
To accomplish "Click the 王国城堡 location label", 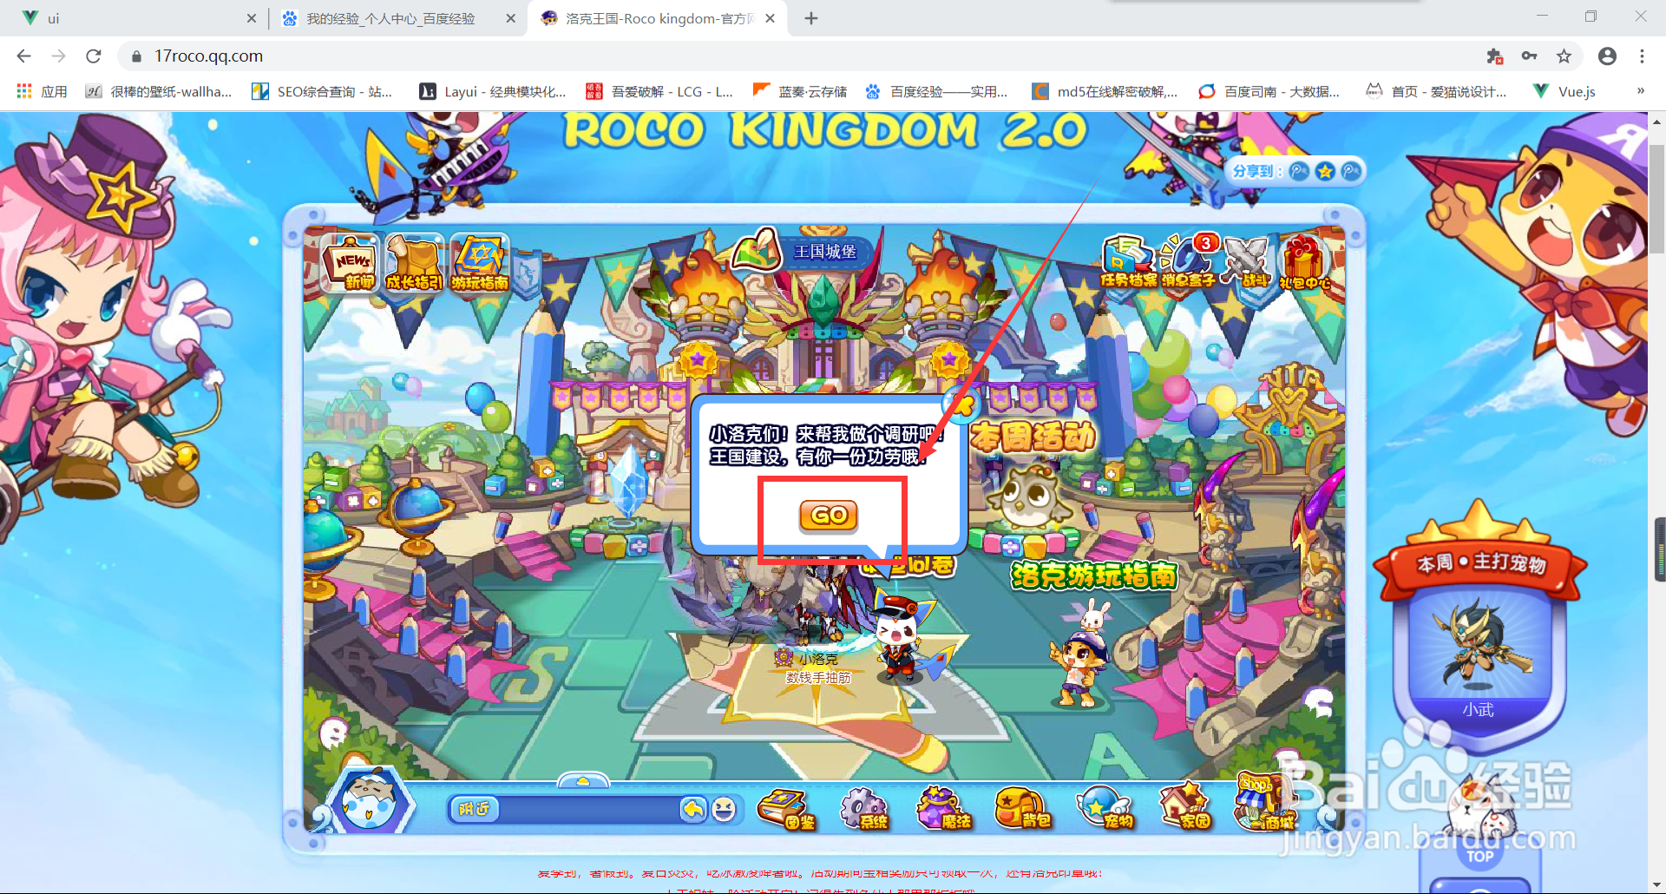I will 824,252.
